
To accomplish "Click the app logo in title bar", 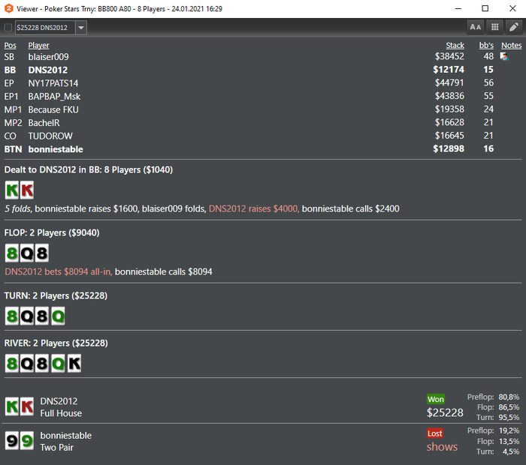I will tap(9, 8).
